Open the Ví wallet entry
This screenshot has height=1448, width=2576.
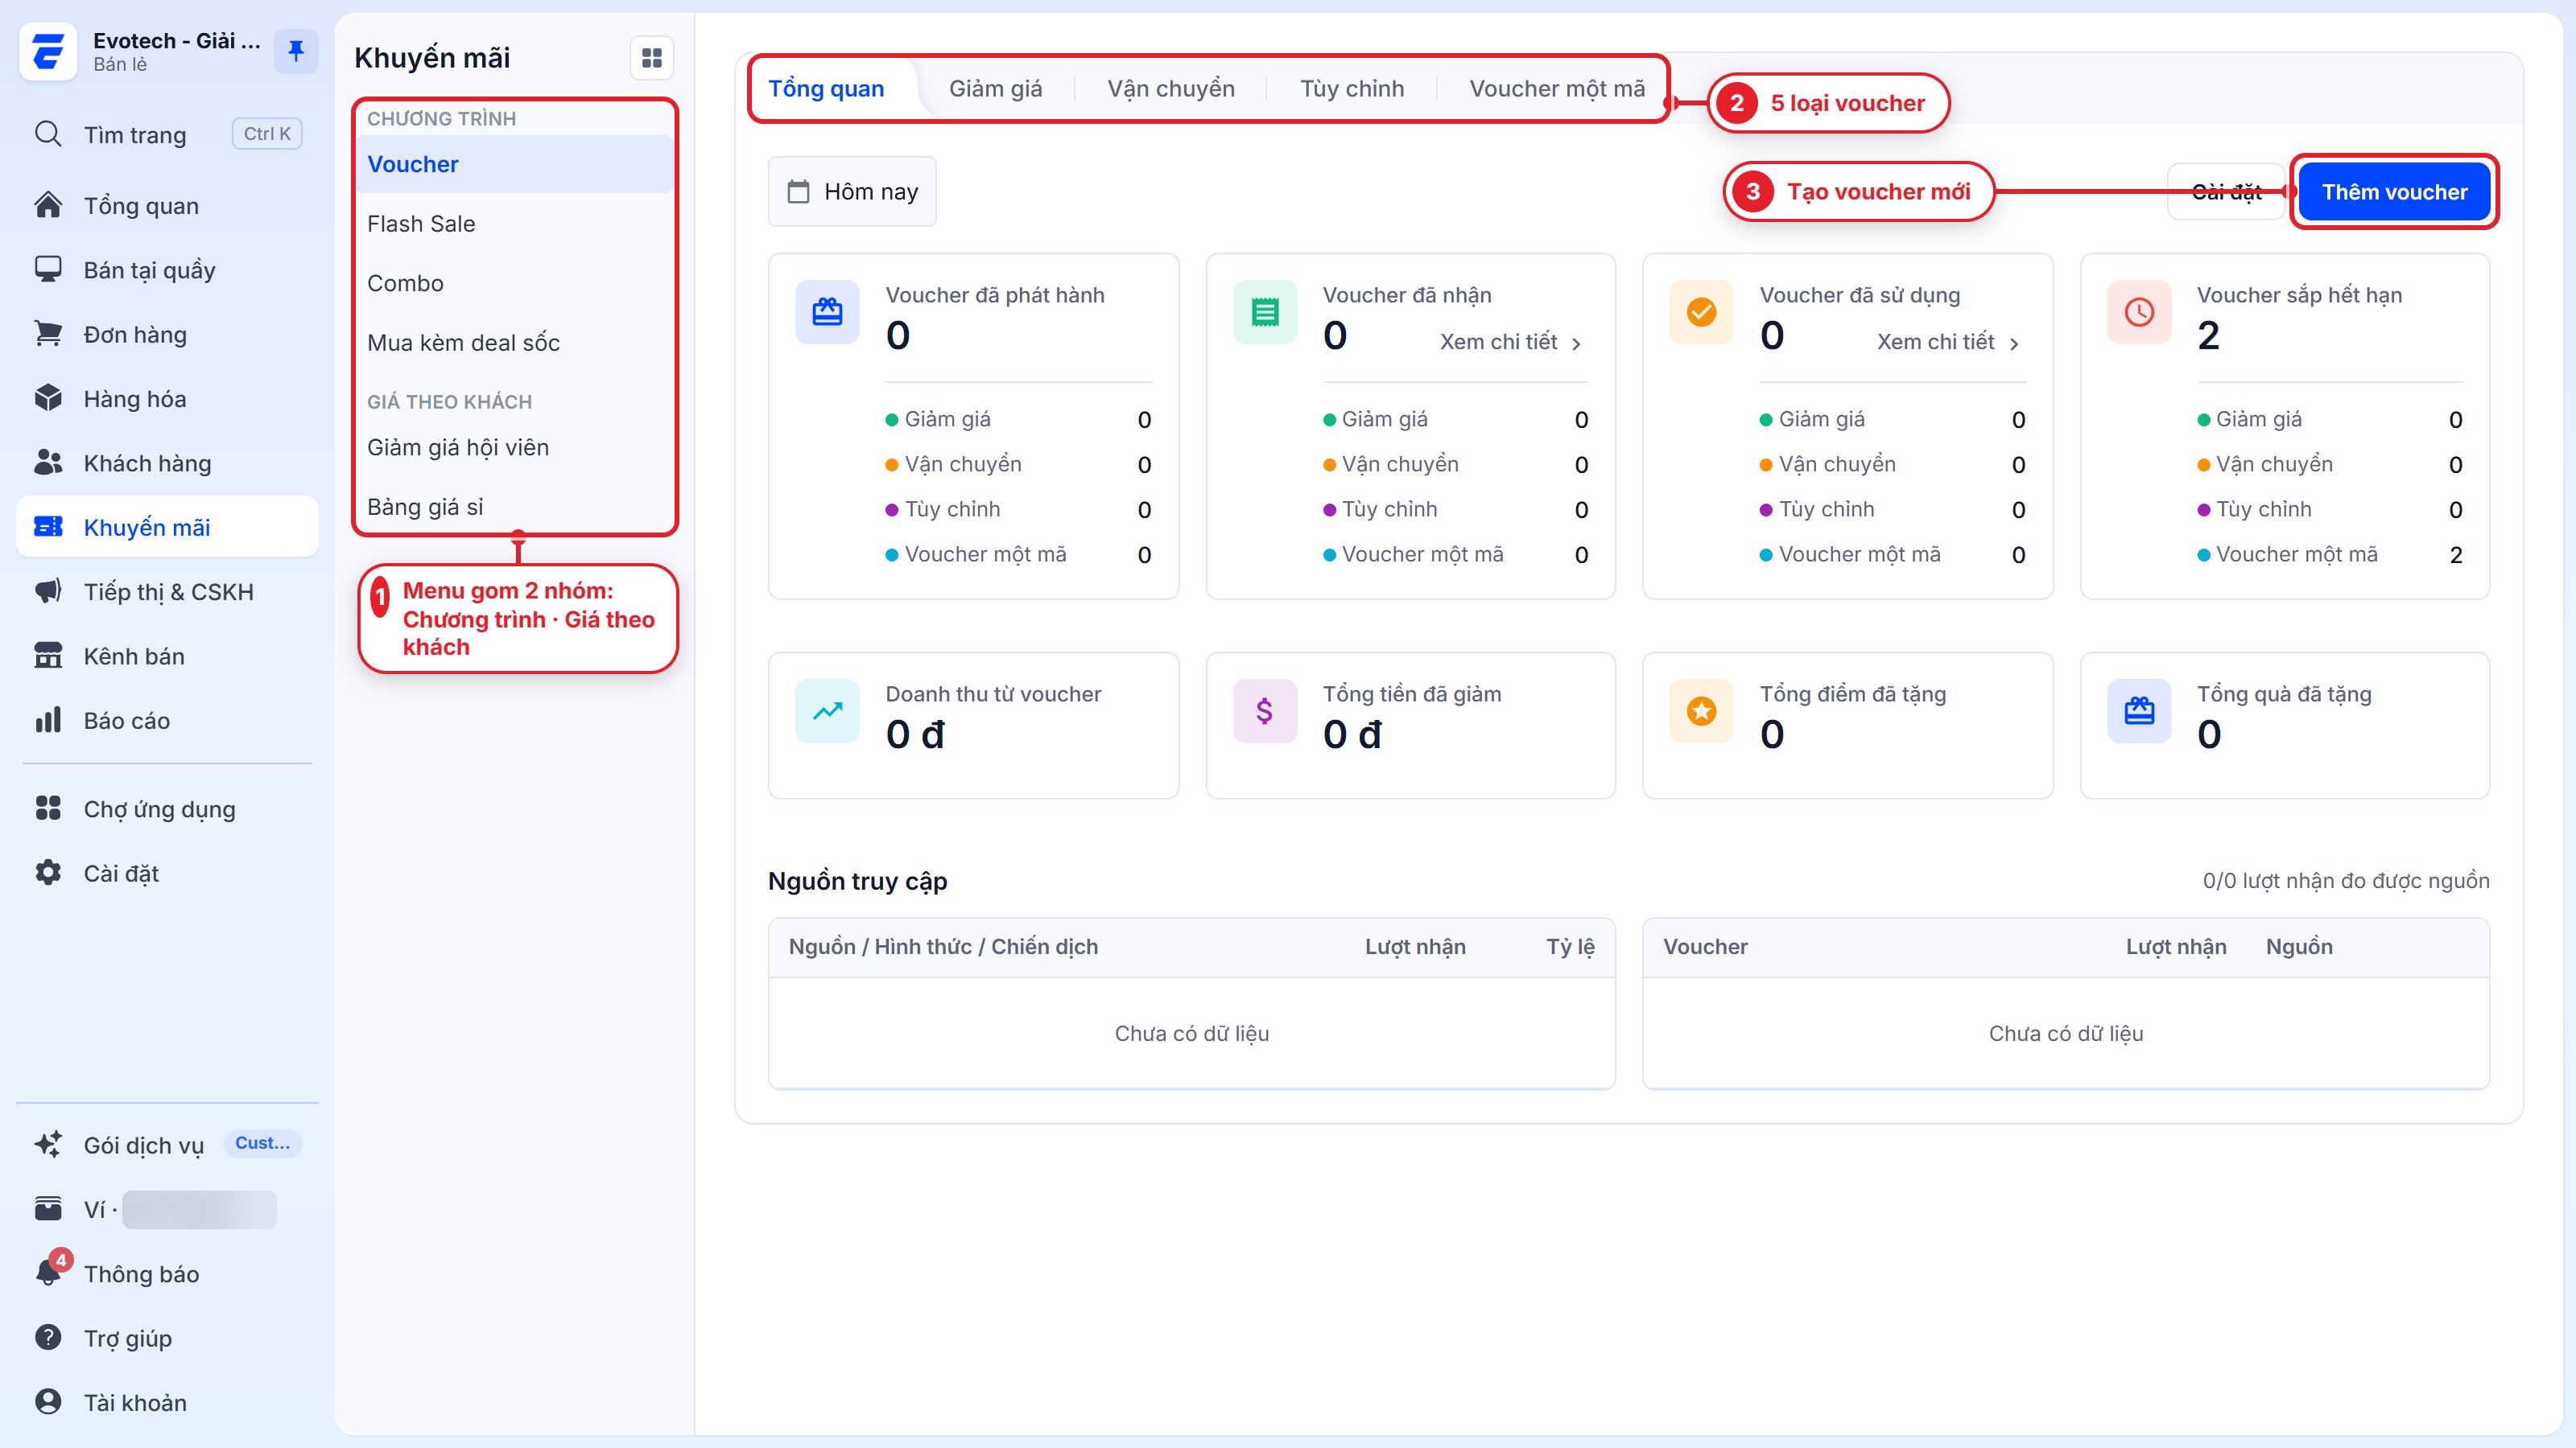167,1209
